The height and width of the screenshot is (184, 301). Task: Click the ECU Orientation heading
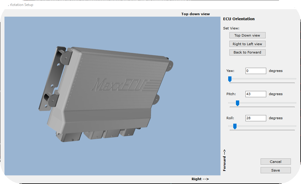pyautogui.click(x=239, y=19)
